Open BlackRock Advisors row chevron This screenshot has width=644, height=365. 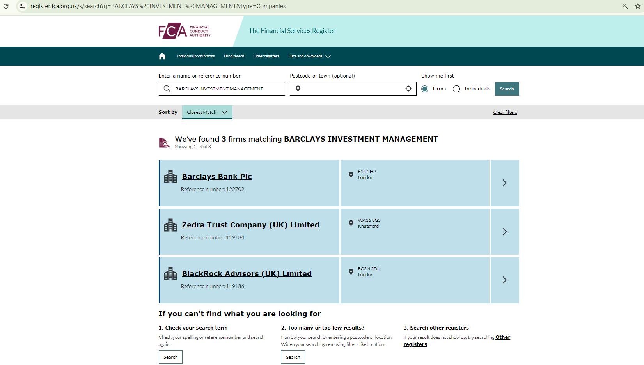coord(505,280)
